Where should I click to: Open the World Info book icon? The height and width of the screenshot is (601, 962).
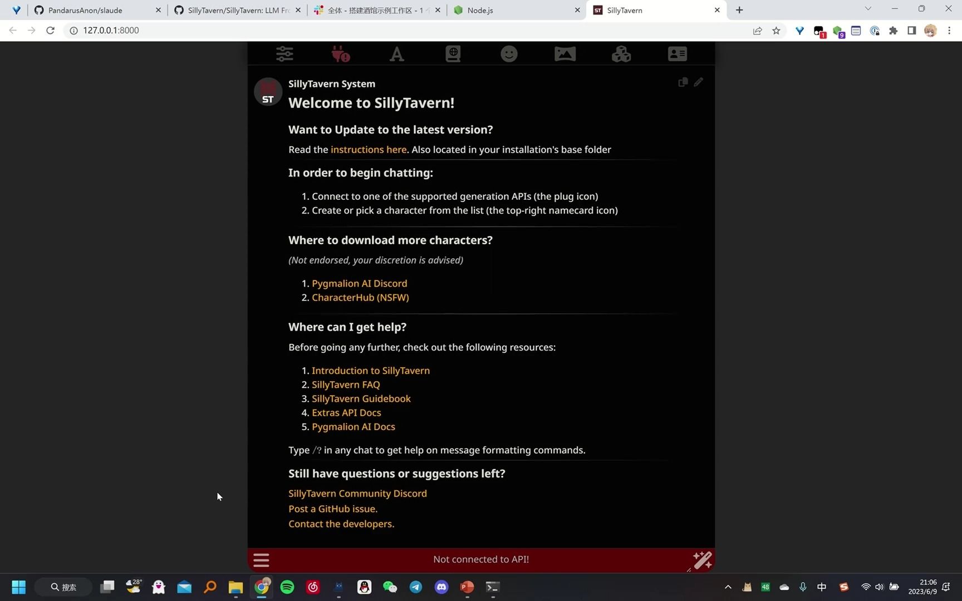click(x=453, y=54)
